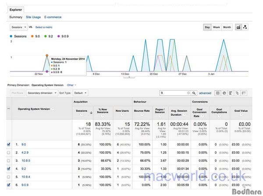Screen dimensions: 263x196
Task: Expand the Other primary dimension menu
Action: (x=71, y=85)
